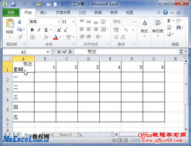Open the underline style dropdown arrow
This screenshot has height=146, width=191.
click(x=51, y=30)
